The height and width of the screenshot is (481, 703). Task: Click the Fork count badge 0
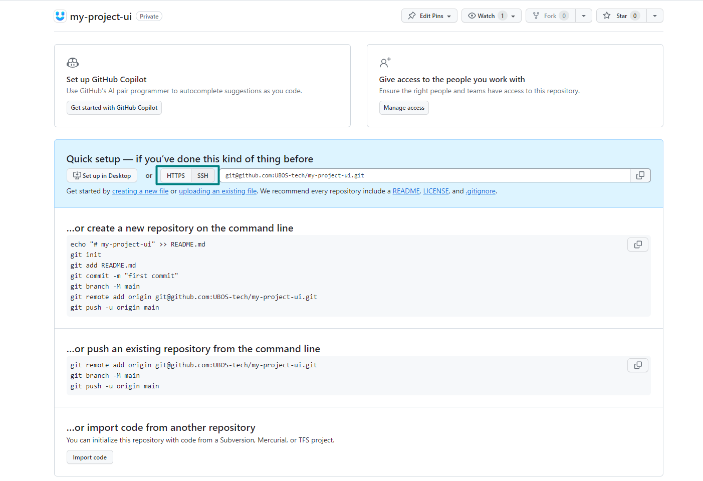coord(564,16)
